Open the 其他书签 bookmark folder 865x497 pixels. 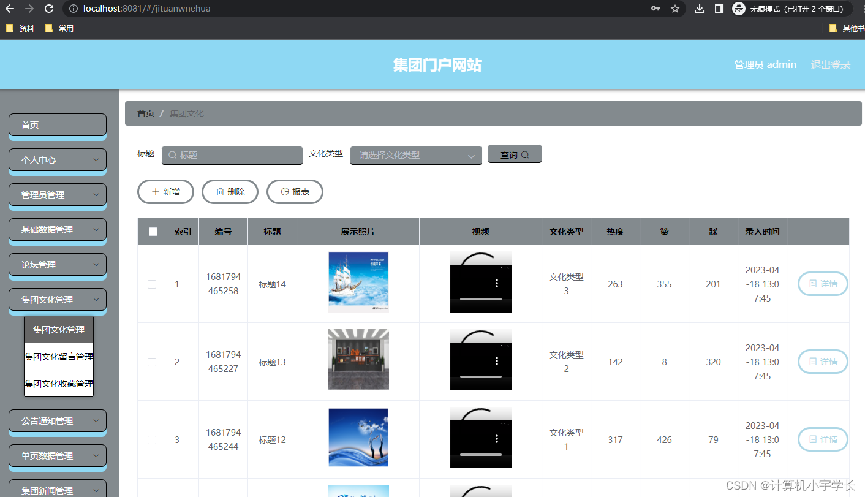(x=847, y=28)
